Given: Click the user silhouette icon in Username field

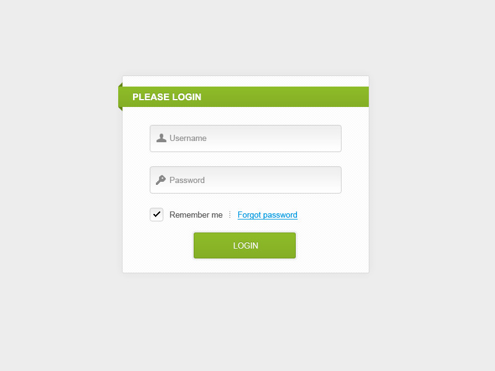Looking at the screenshot, I should click(161, 138).
